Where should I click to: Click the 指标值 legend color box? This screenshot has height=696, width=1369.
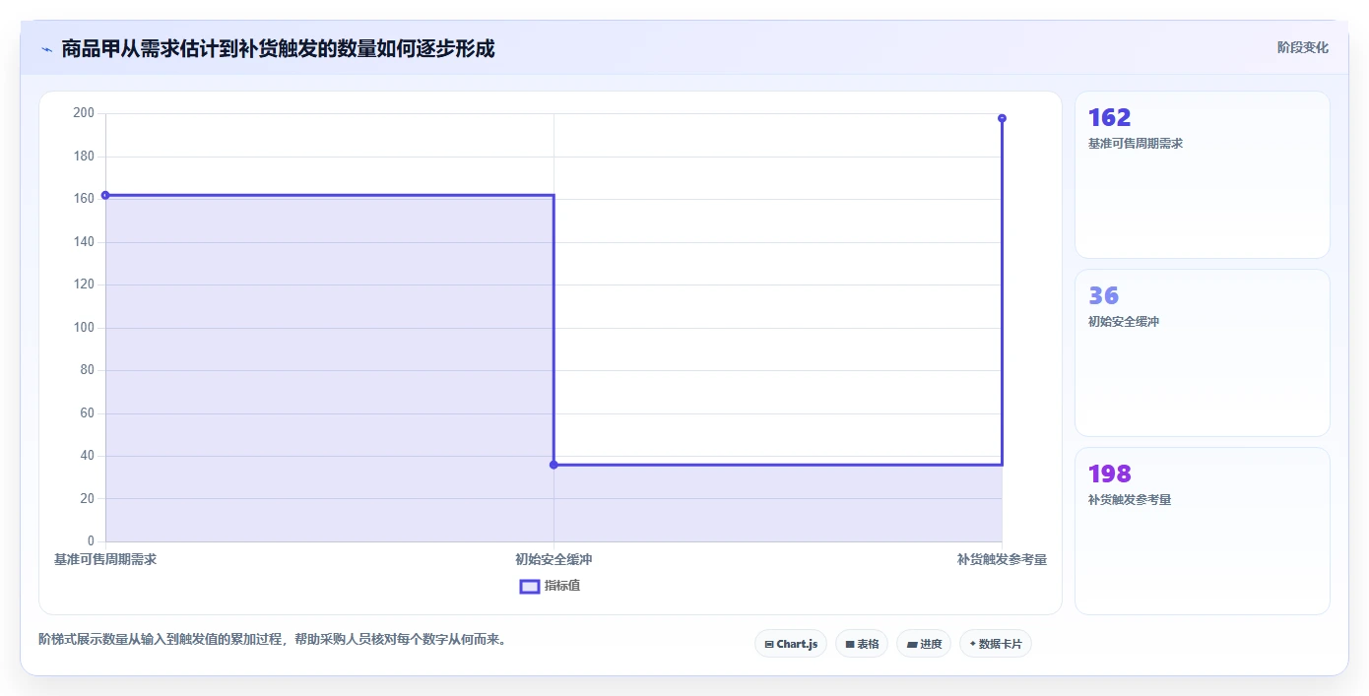coord(530,587)
